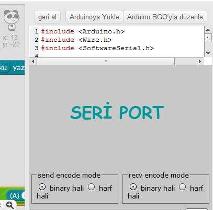Viewport: 213px width, 210px height.
Task: Click the 'y: -20' coordinate readout
Action: pos(11,44)
